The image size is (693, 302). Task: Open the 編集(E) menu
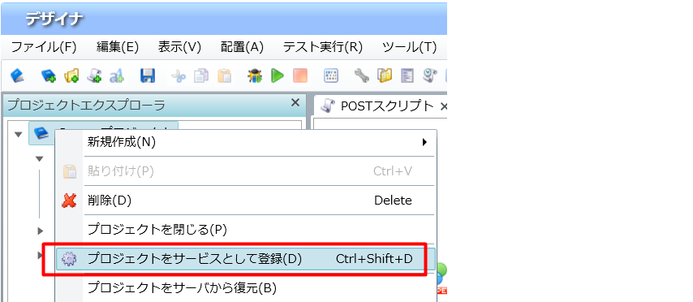coord(118,47)
